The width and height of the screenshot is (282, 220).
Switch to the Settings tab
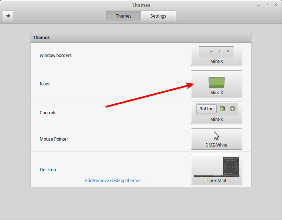tap(158, 16)
